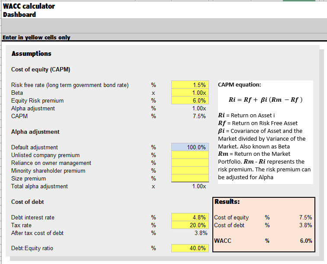
Task: Click the Total alpha adjustment value 1.00x
Action: (x=199, y=187)
